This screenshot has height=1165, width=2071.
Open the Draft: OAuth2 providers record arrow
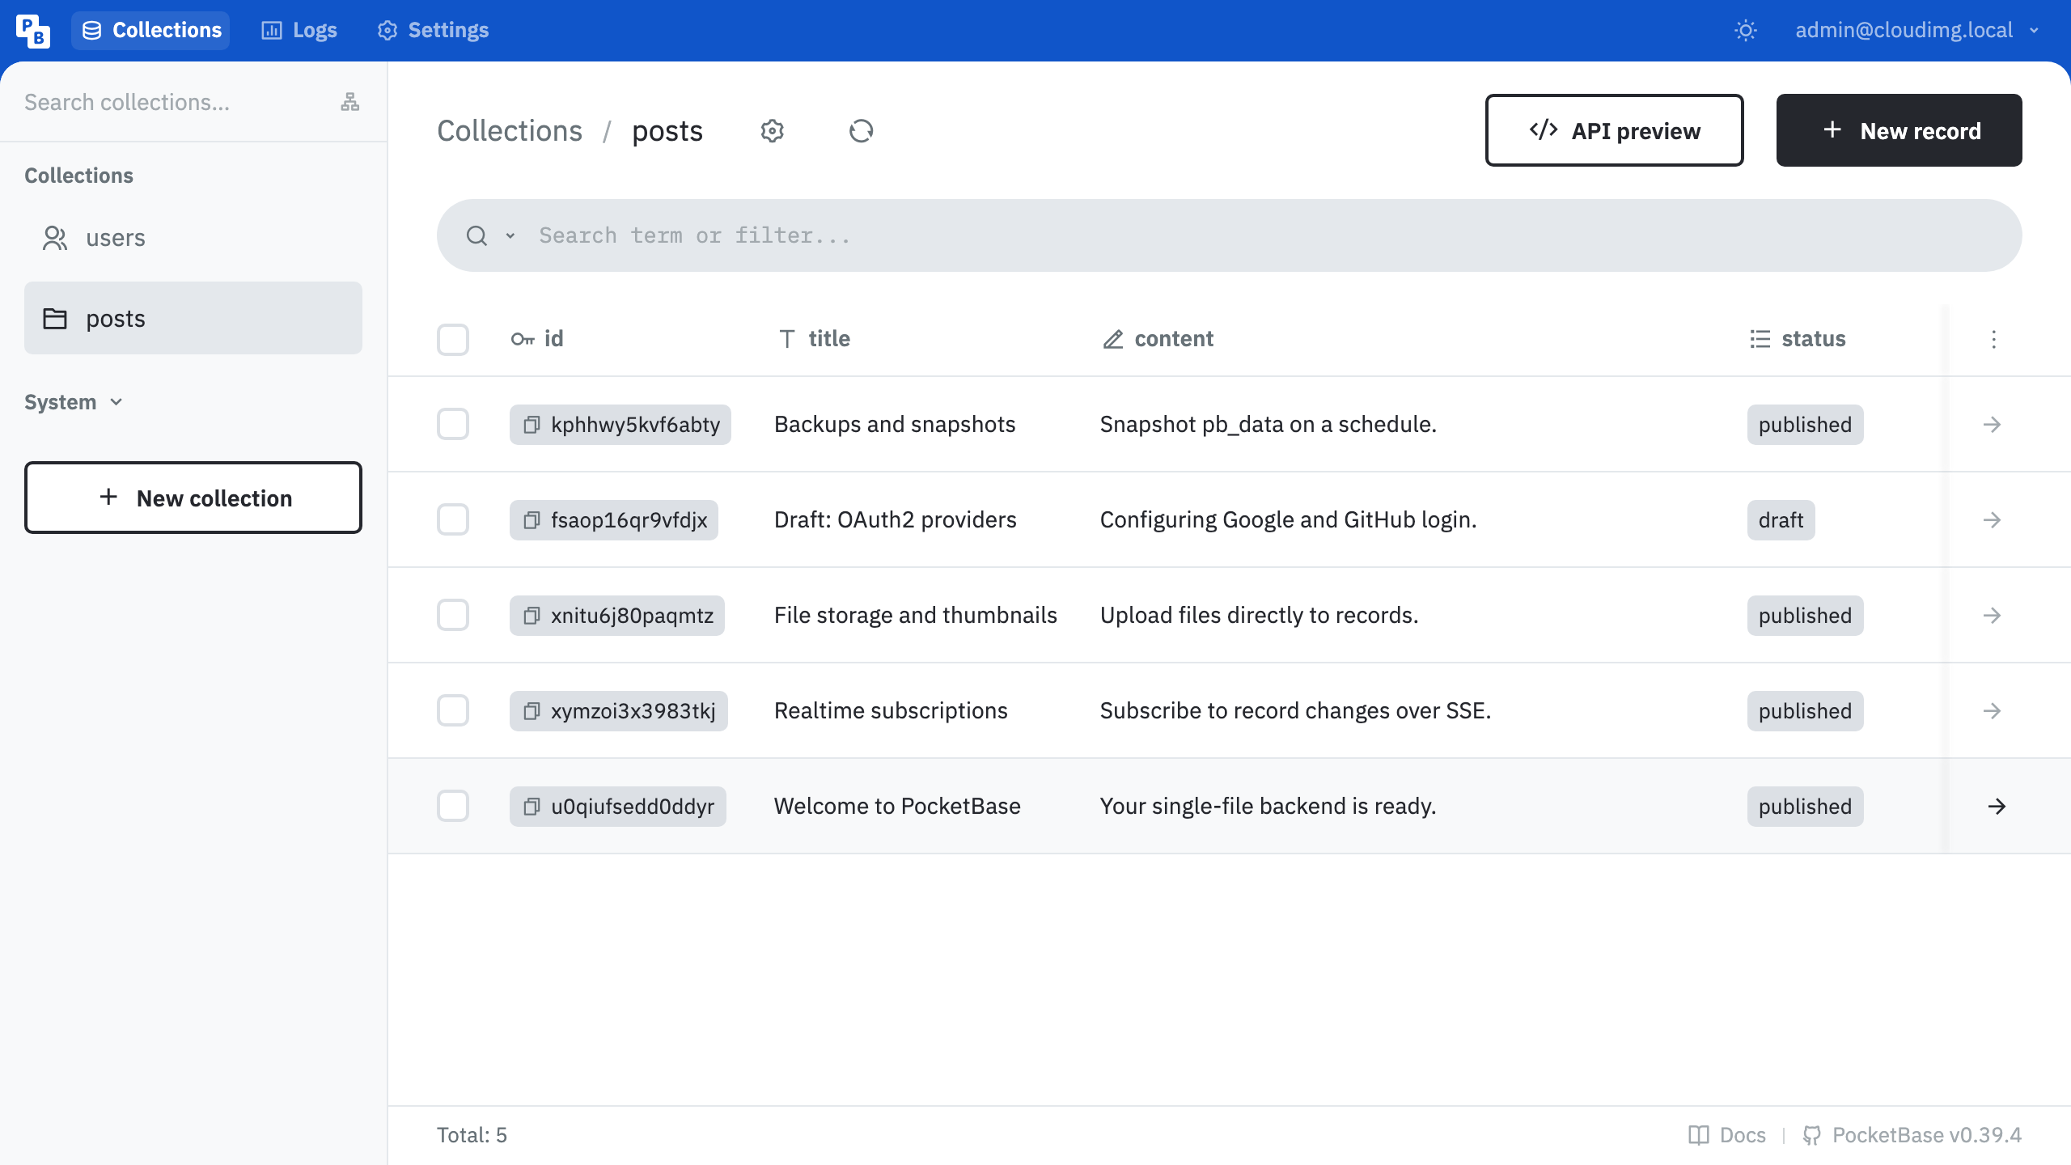tap(1993, 520)
